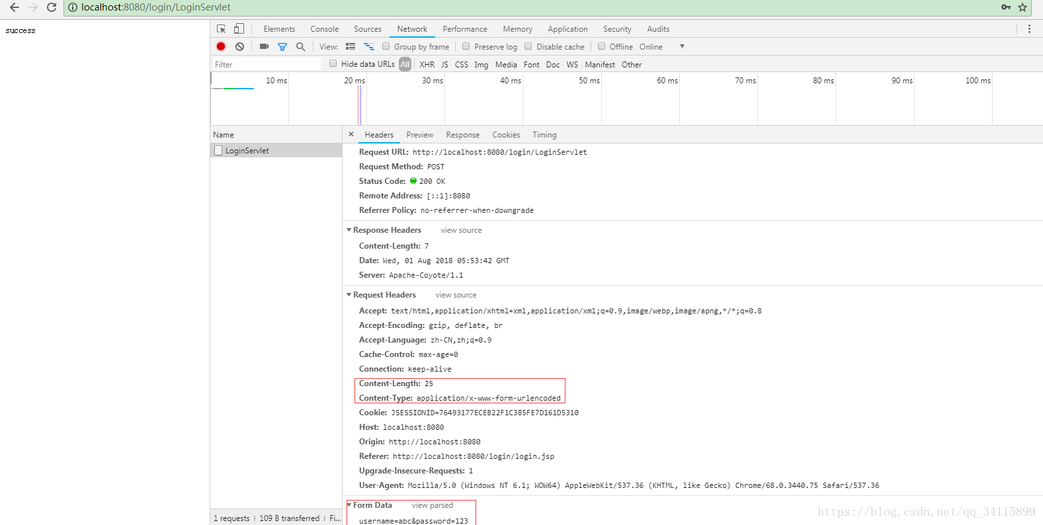Viewport: 1043px width, 525px height.
Task: Filter requests by JS
Action: 444,65
